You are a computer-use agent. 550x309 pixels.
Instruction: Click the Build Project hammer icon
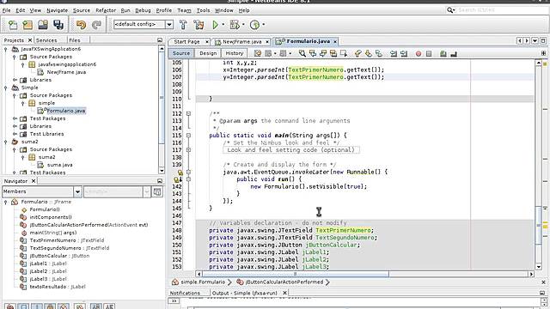183,25
